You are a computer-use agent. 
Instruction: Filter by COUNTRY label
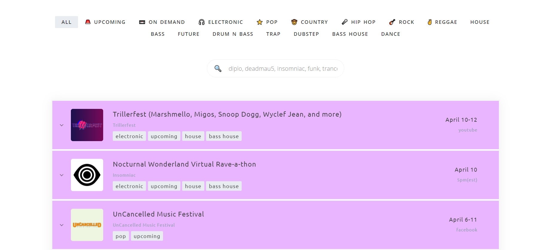click(314, 22)
